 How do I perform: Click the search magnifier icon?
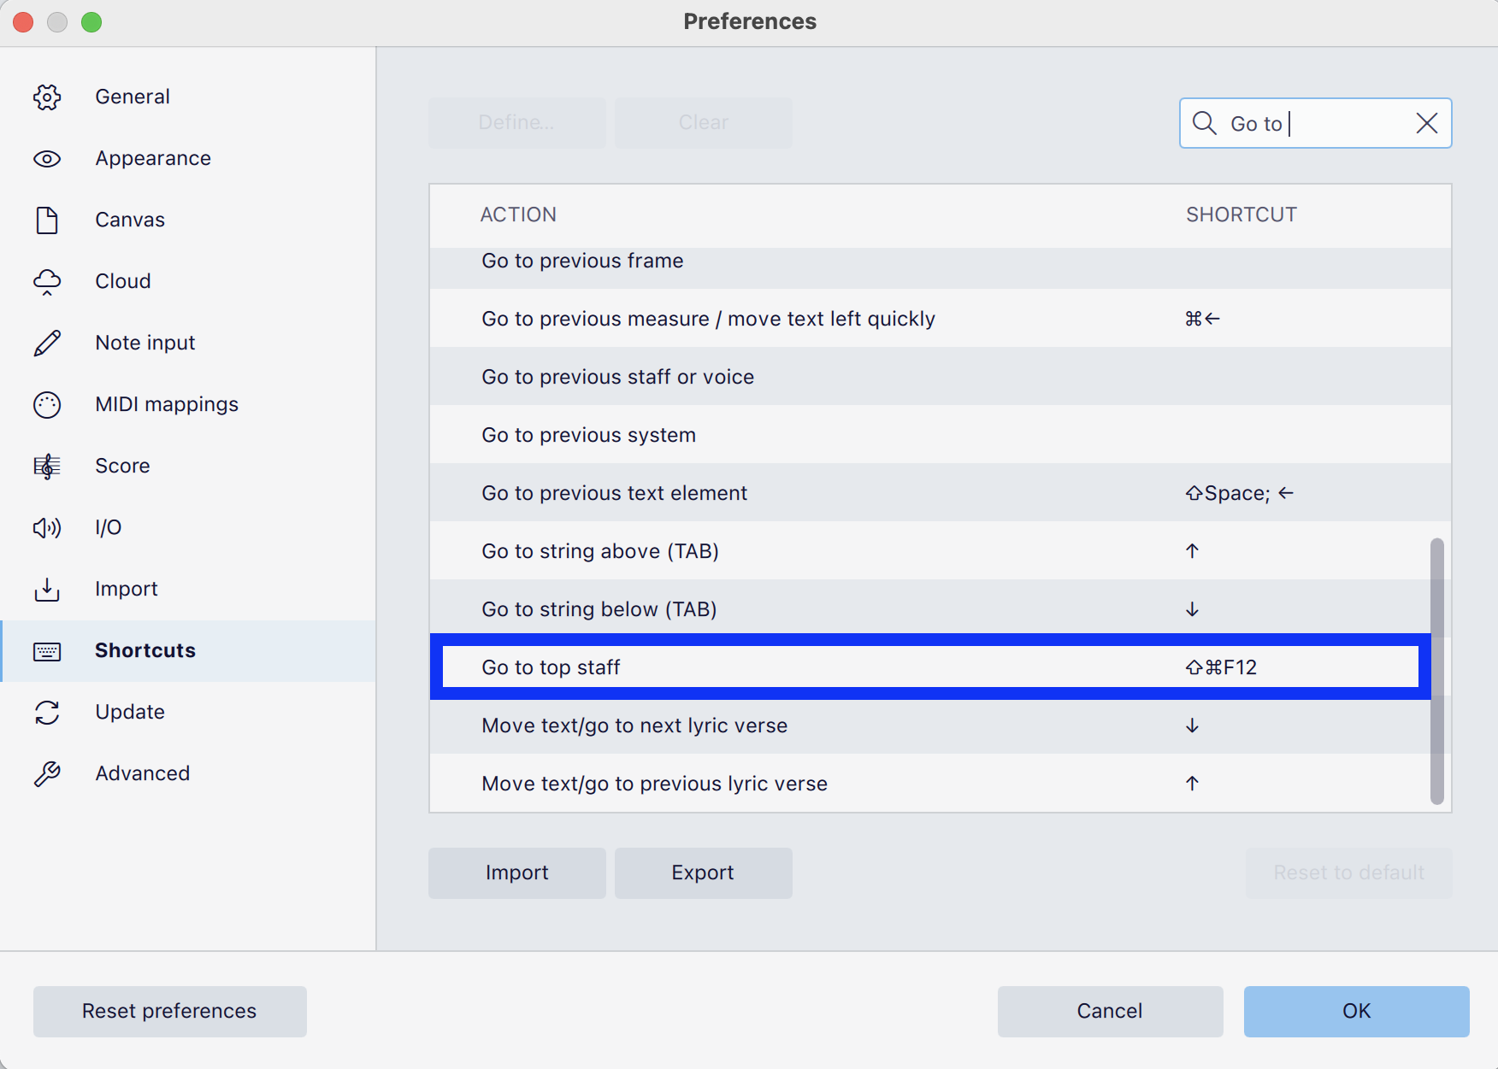point(1205,123)
